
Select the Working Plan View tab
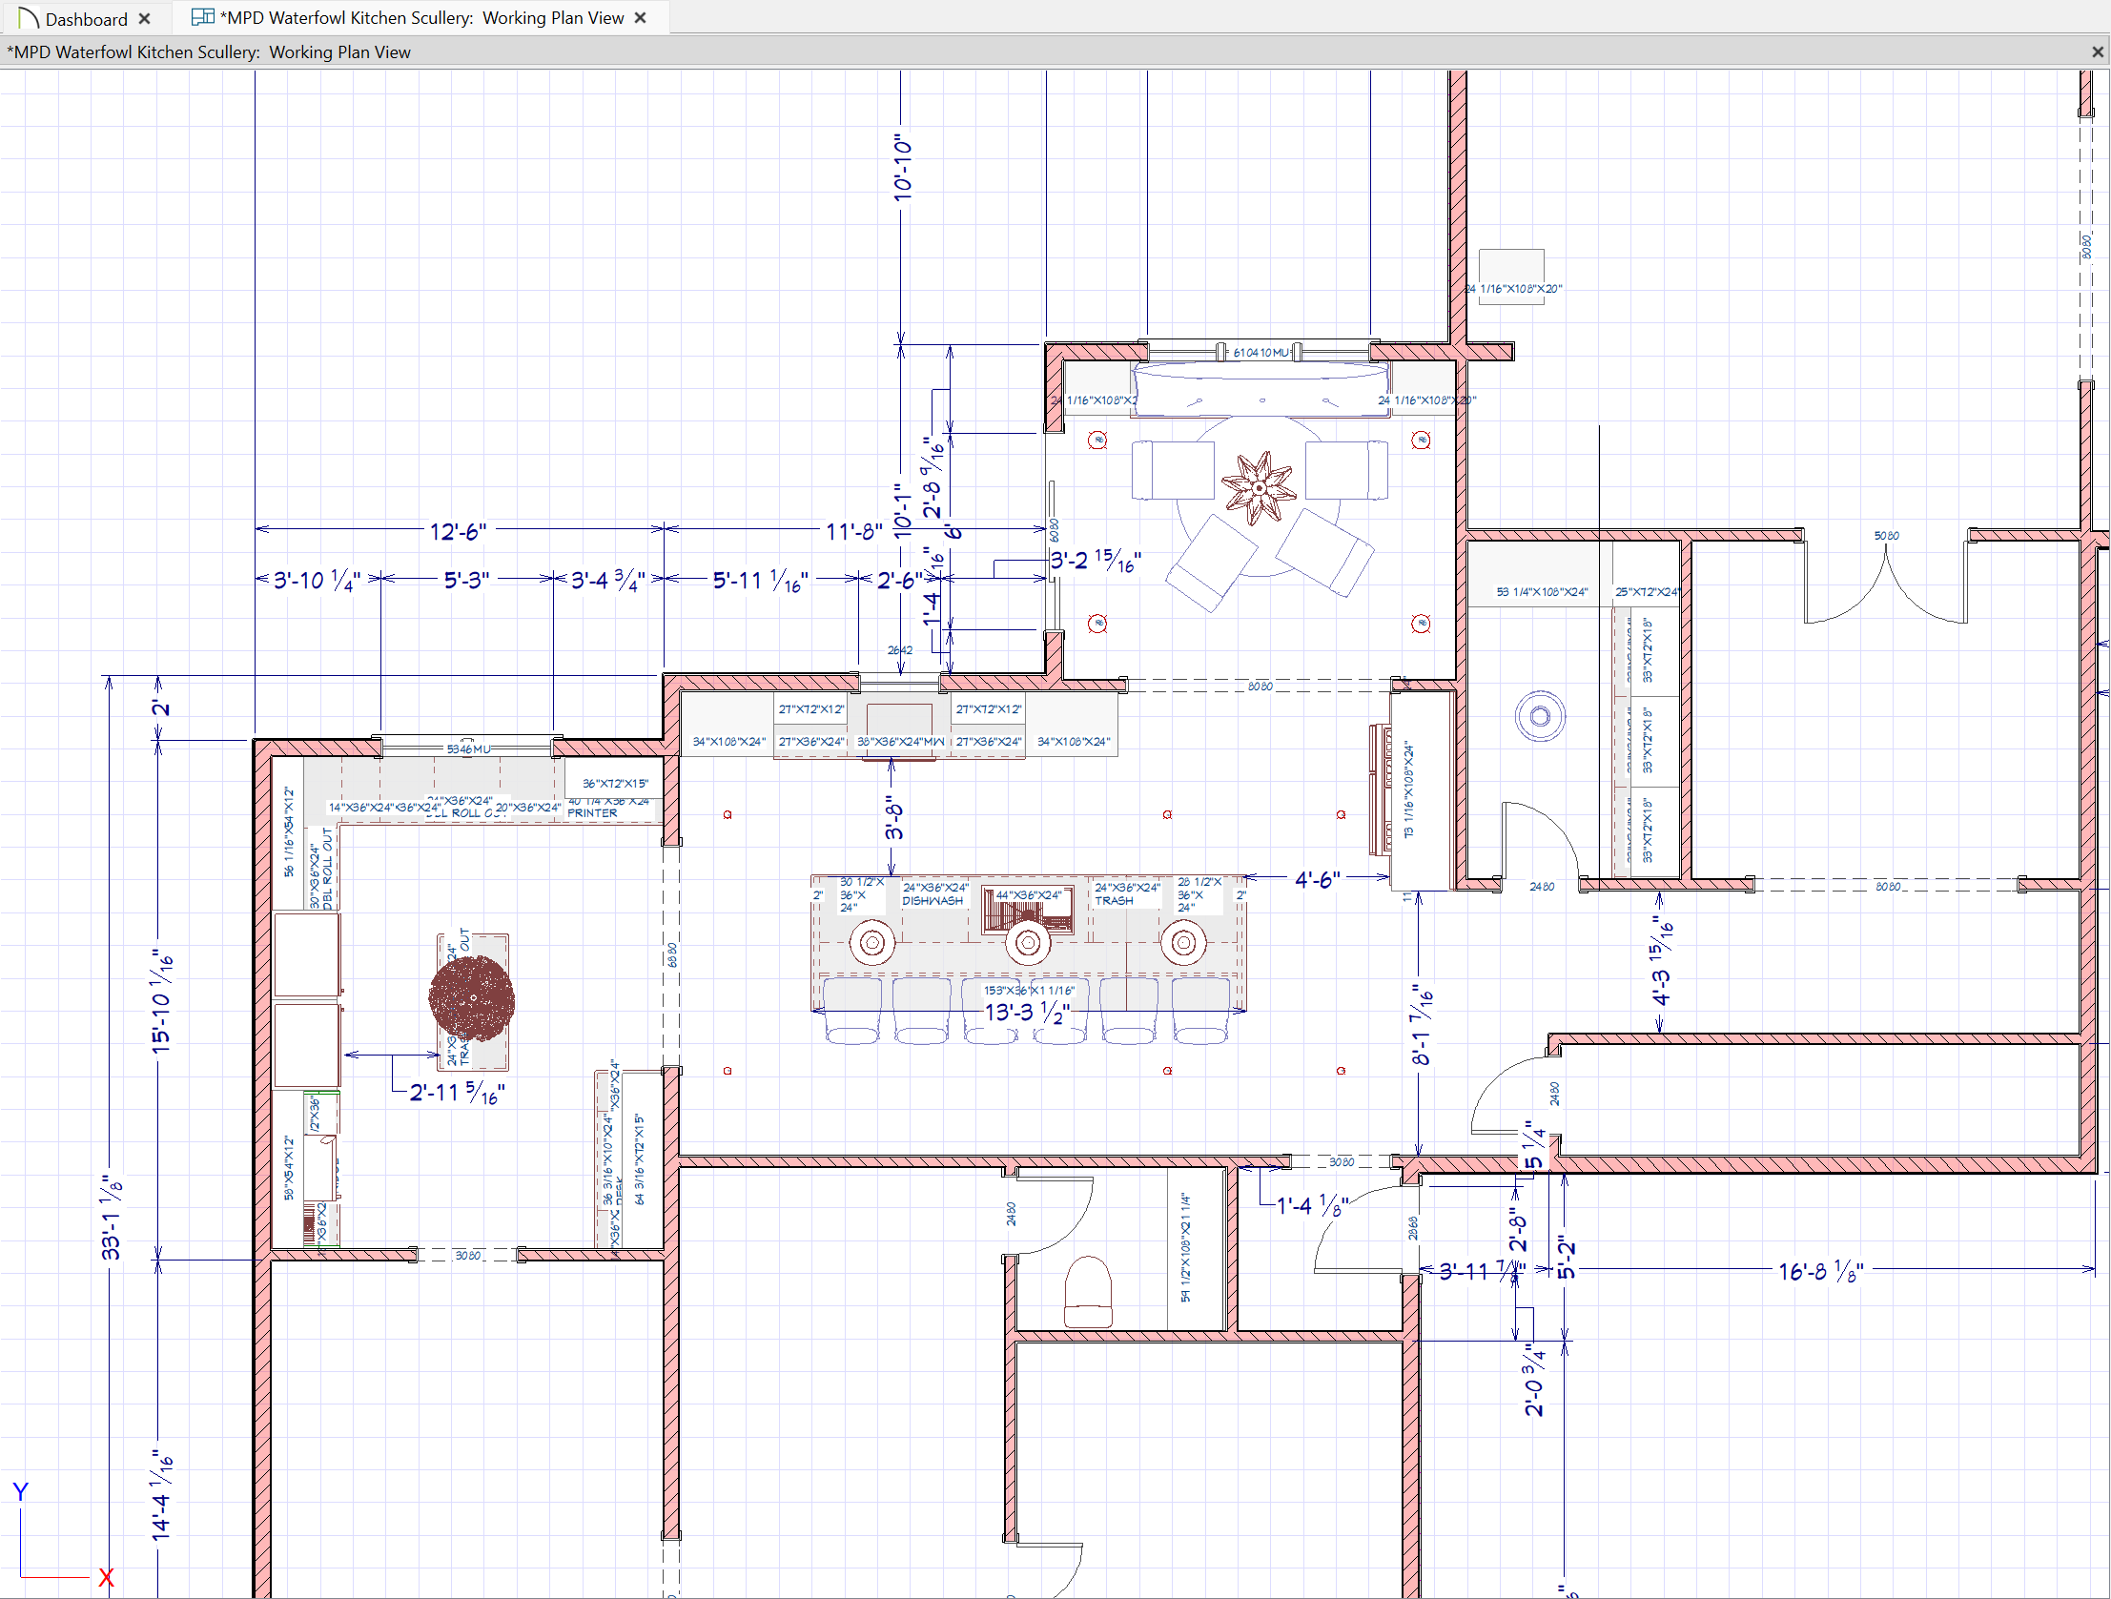click(420, 18)
